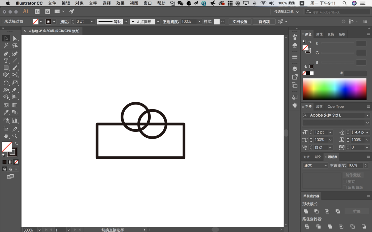Viewport: 372px width, 232px height.
Task: Open the Symbols (club) panel icon
Action: coord(295,45)
